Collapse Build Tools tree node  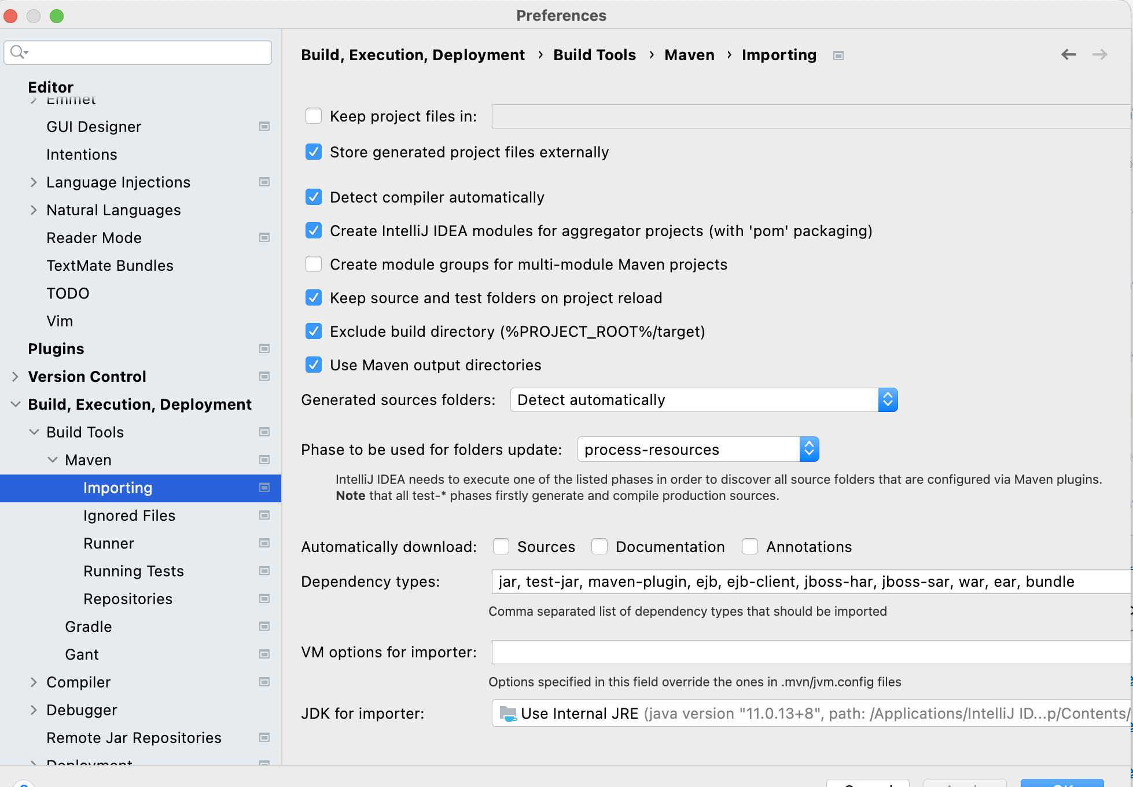(34, 432)
